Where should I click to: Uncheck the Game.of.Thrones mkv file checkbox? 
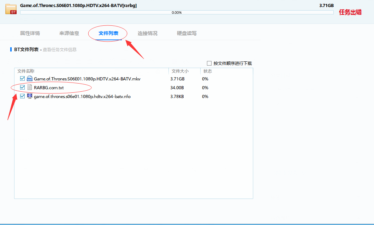(23, 79)
